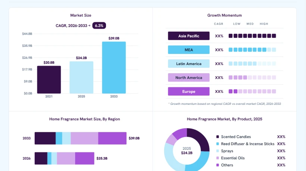The image size is (306, 171).
Task: Select the Asia Pacific region label
Action: pyautogui.click(x=189, y=36)
